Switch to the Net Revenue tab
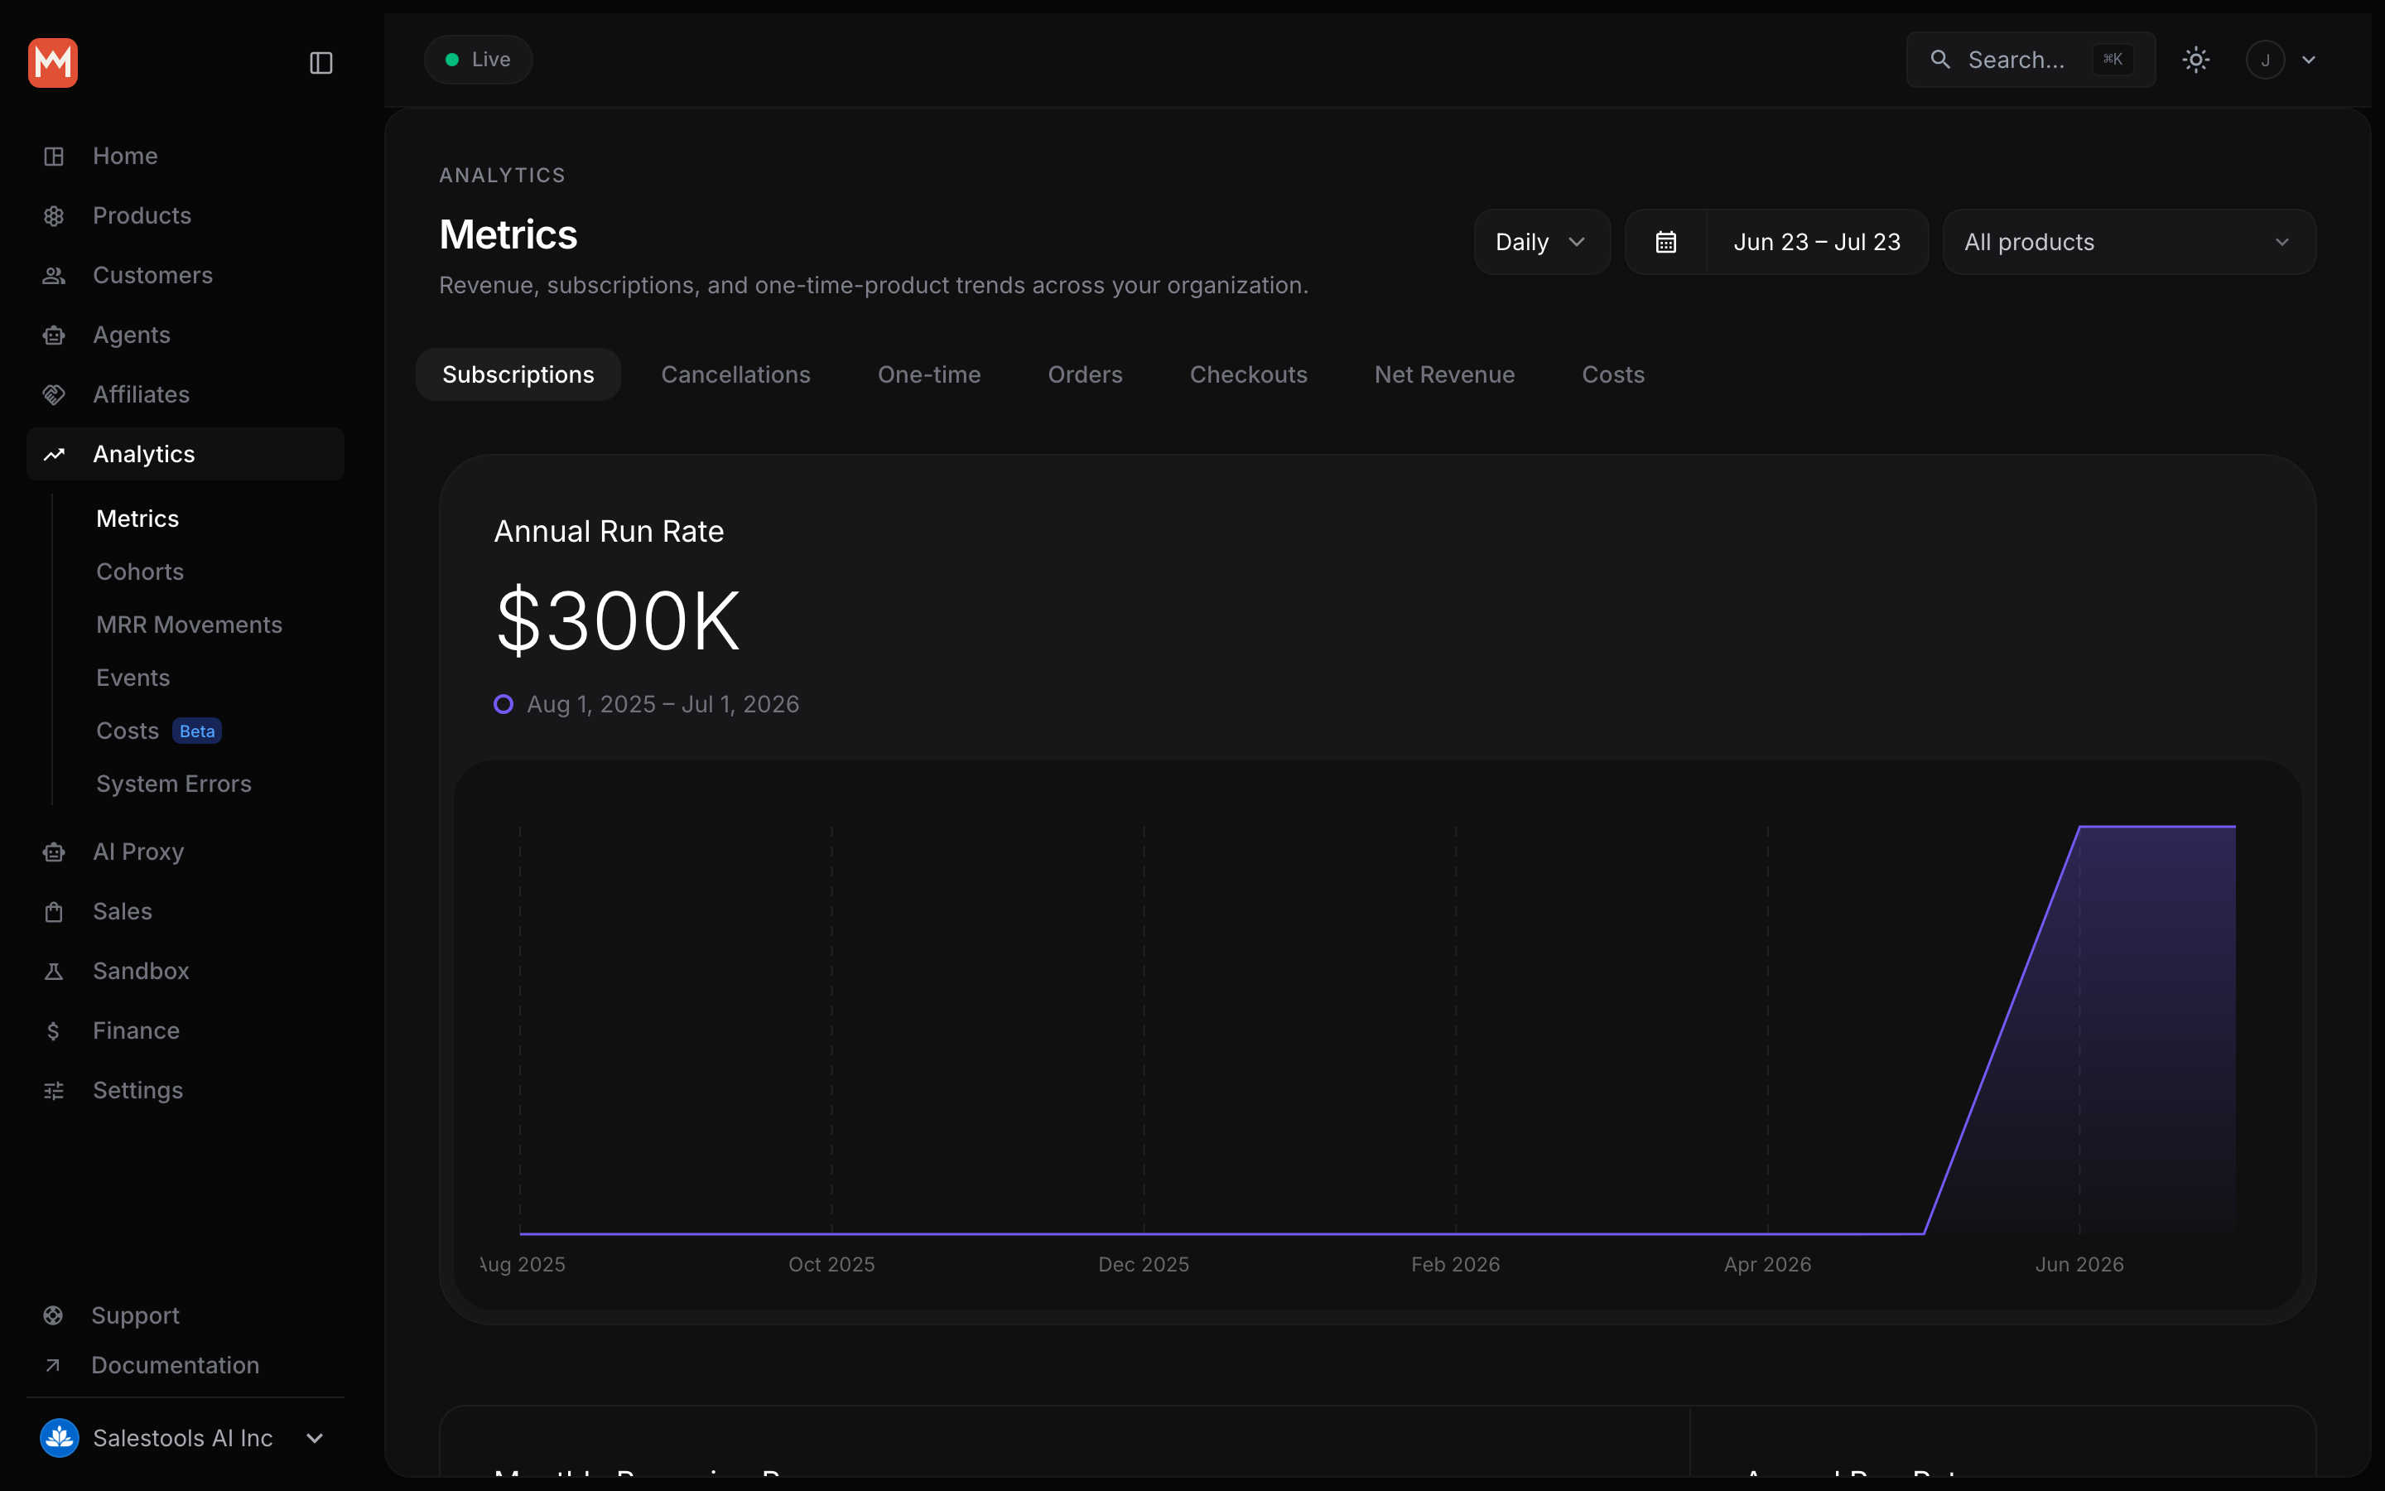 click(x=1443, y=374)
